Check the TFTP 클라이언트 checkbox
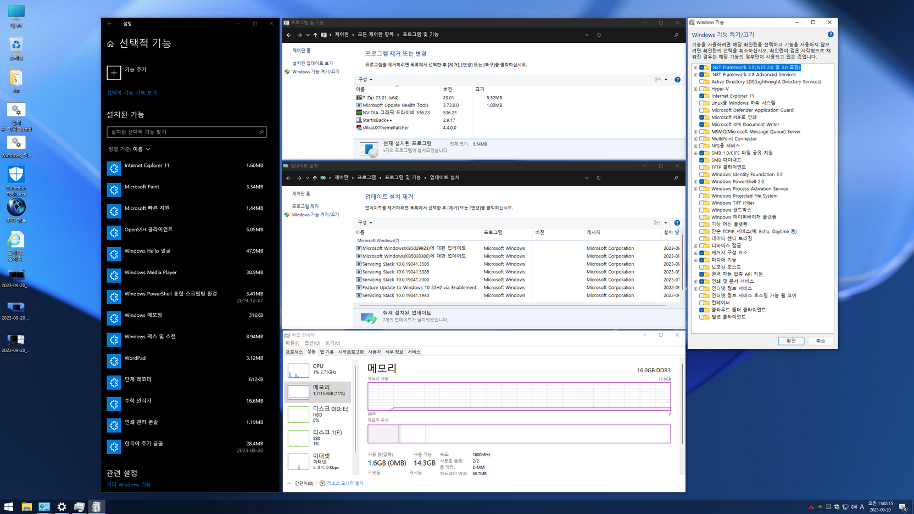 coord(701,167)
